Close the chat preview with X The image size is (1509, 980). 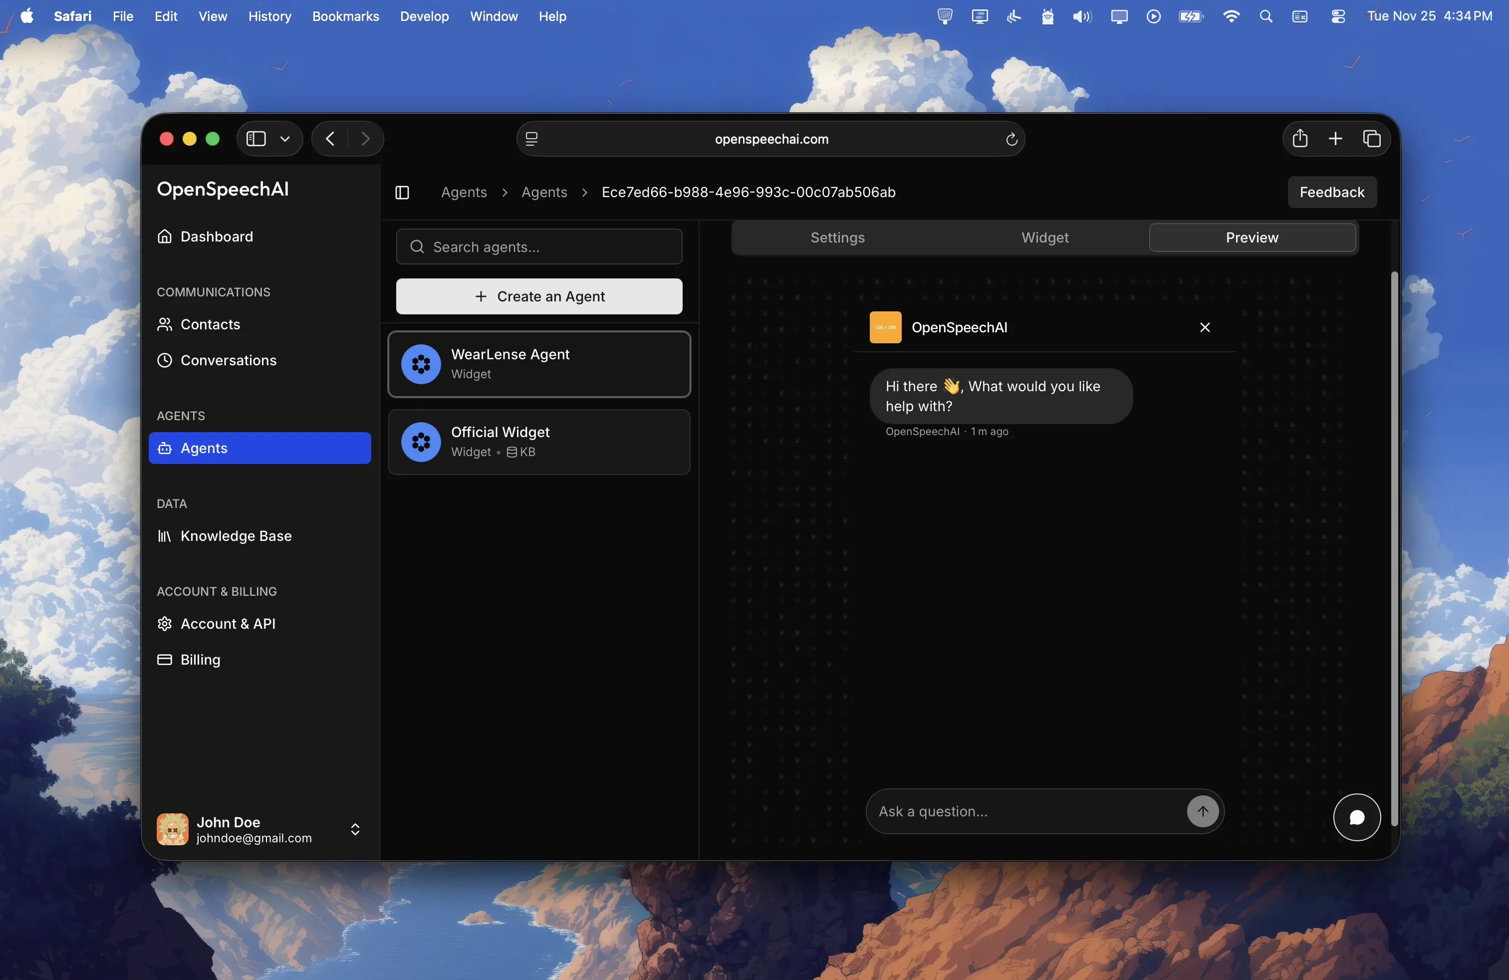coord(1205,327)
